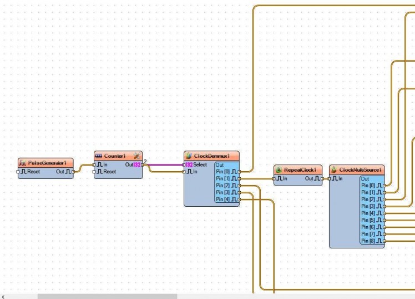This screenshot has width=415, height=299.
Task: Select RepeatClock1 Out pin
Action: pyautogui.click(x=322, y=178)
